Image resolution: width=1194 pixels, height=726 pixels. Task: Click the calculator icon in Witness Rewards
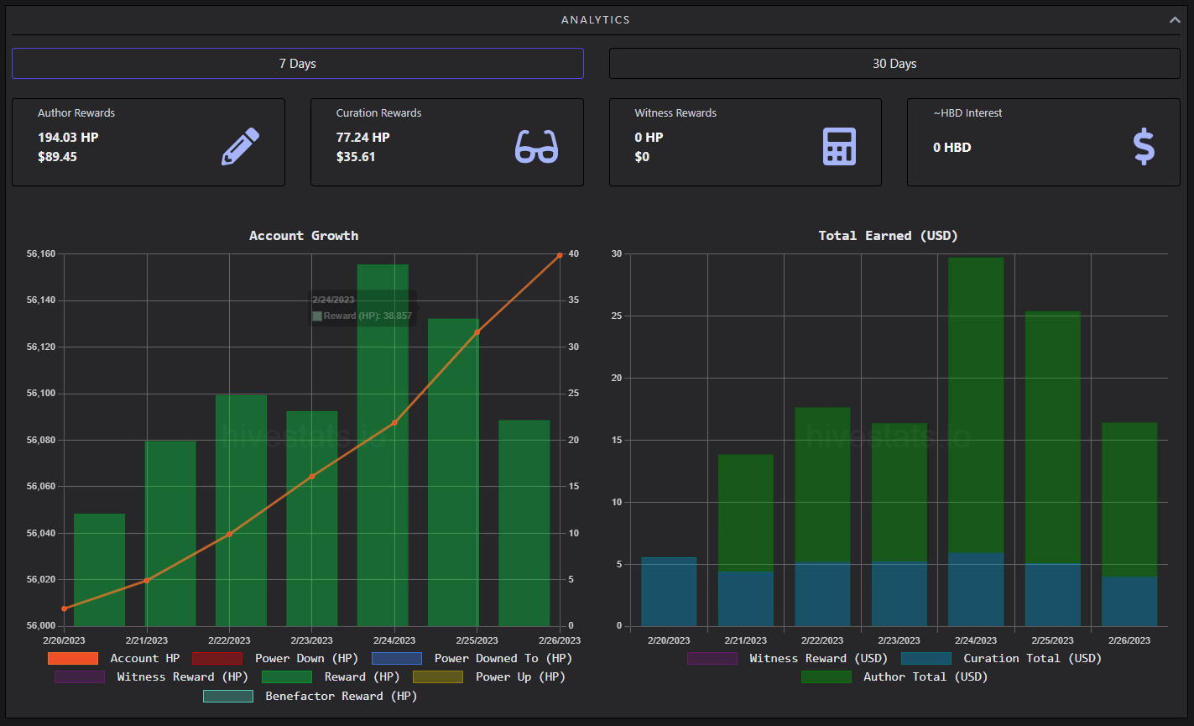(x=839, y=147)
